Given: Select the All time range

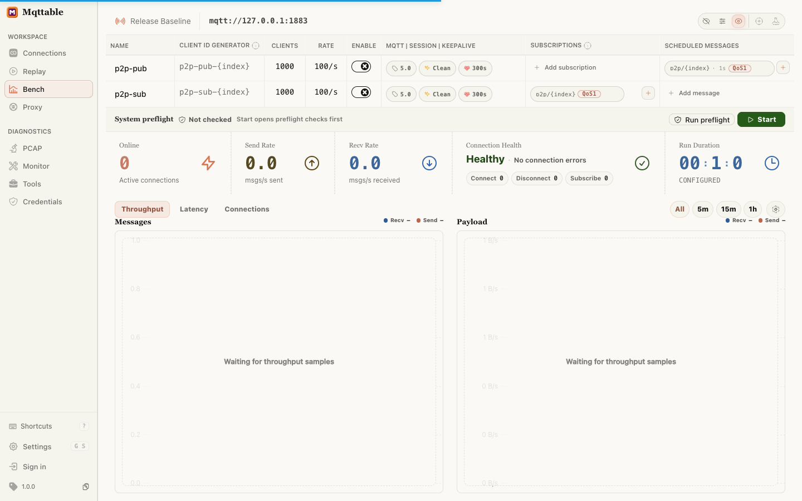Looking at the screenshot, I should click(679, 209).
